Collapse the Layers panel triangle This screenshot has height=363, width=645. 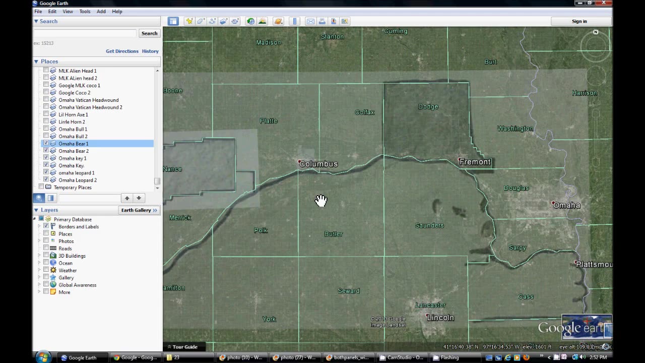pyautogui.click(x=36, y=210)
